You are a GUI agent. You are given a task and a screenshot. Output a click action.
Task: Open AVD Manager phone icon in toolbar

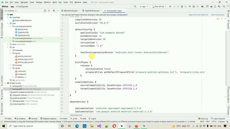215,6
